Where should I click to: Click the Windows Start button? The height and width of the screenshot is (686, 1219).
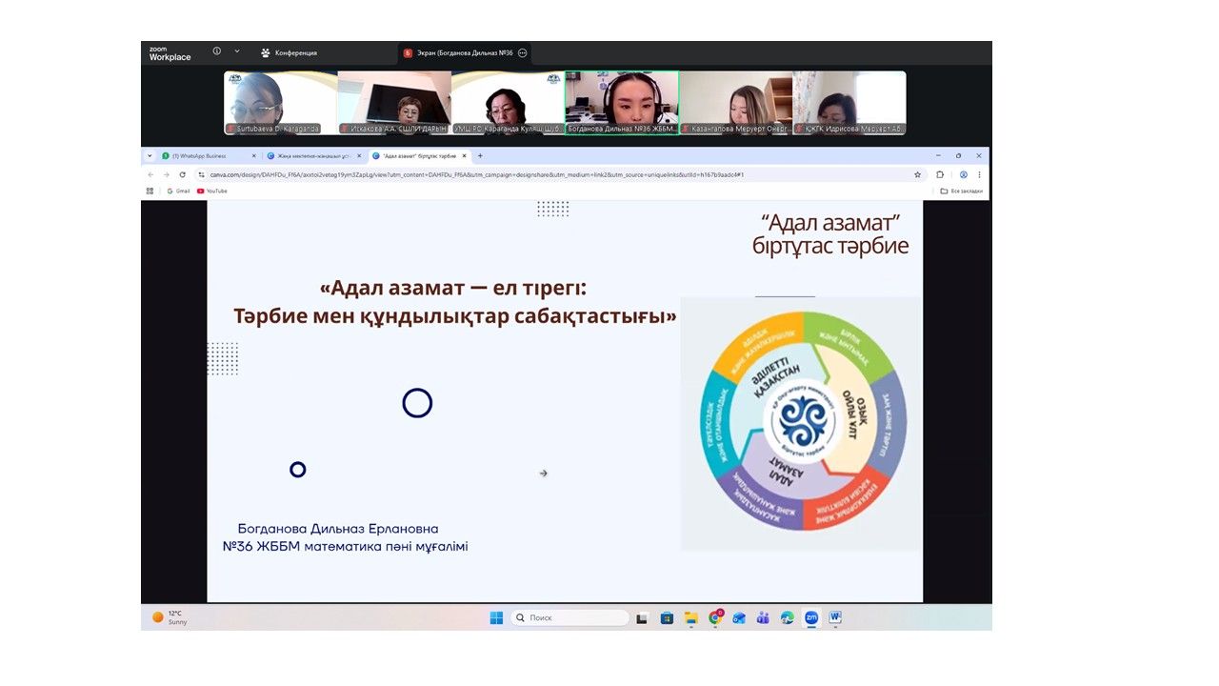[496, 617]
